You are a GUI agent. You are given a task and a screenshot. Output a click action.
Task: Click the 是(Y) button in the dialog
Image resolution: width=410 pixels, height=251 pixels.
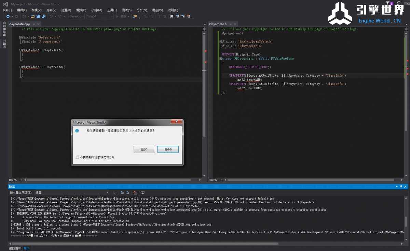pyautogui.click(x=144, y=150)
